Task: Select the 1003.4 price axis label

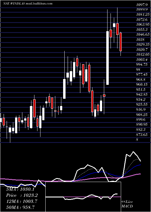Action: (141, 60)
